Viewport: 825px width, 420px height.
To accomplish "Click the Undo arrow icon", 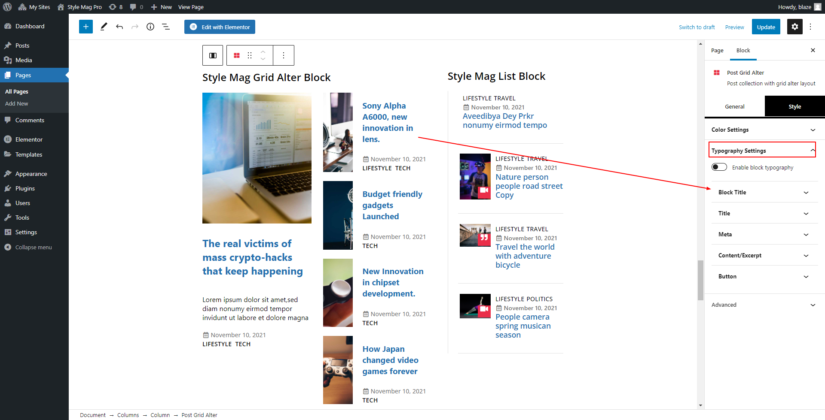I will [x=119, y=27].
